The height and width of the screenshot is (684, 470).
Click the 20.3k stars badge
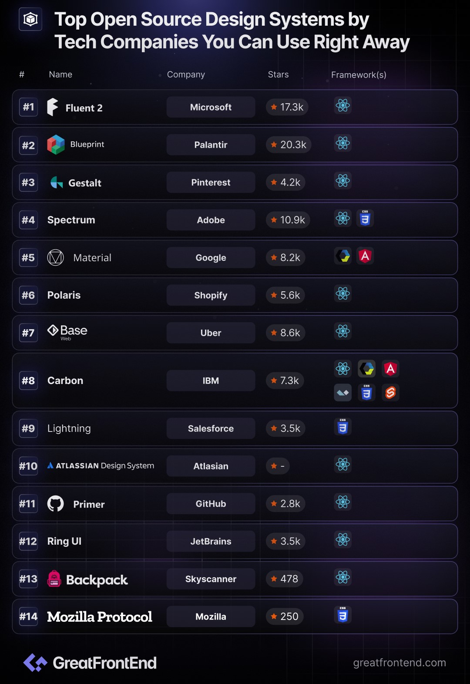click(x=289, y=145)
